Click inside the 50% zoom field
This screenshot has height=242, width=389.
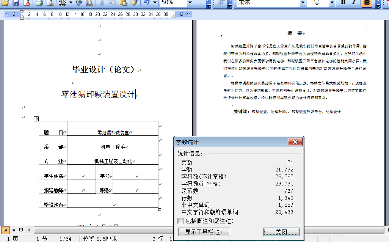174,3
